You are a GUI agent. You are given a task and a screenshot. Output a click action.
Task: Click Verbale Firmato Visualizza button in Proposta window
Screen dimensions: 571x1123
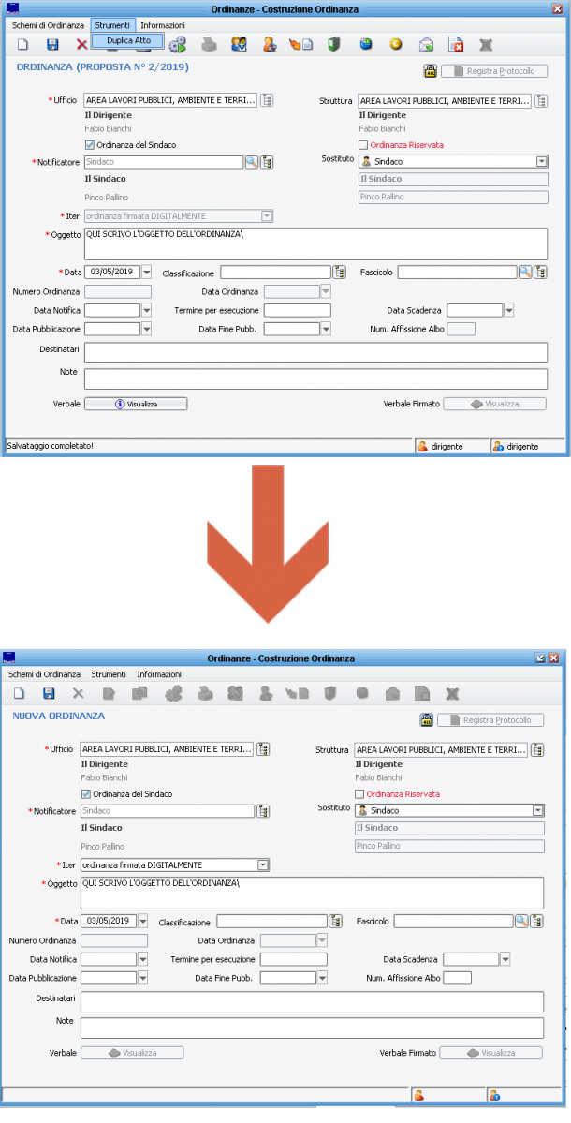pyautogui.click(x=494, y=404)
